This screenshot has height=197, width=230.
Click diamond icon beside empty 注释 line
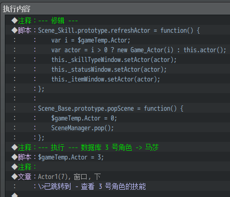[15, 167]
